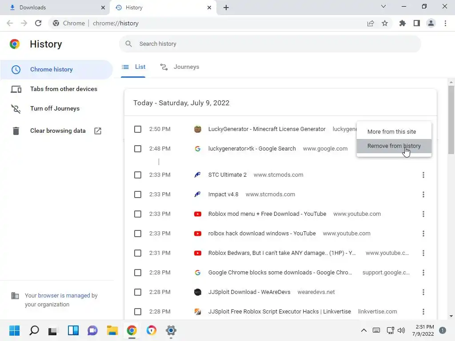The width and height of the screenshot is (455, 341).
Task: Check the luckygenerator Google Search checkbox
Action: pos(138,149)
